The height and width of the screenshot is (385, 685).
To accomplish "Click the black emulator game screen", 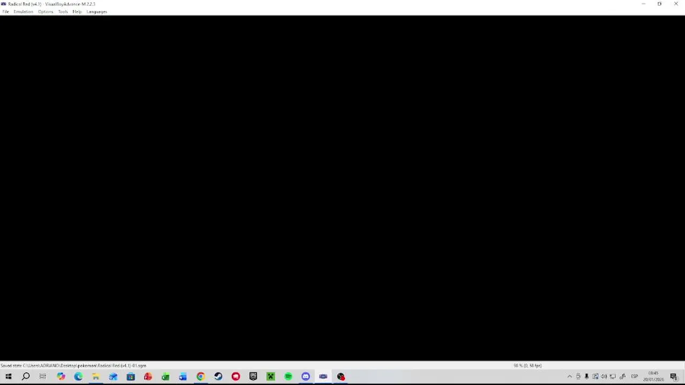I will (342, 188).
